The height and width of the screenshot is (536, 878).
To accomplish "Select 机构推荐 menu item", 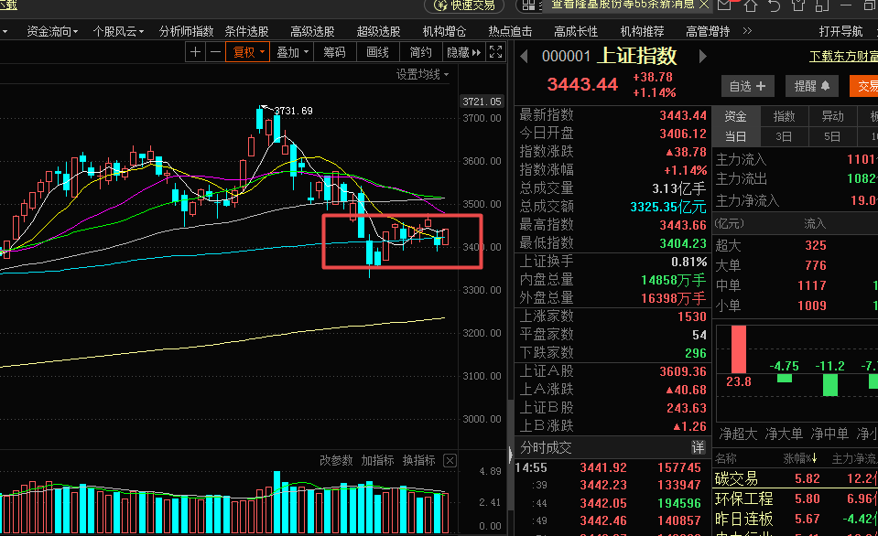I will tap(642, 31).
